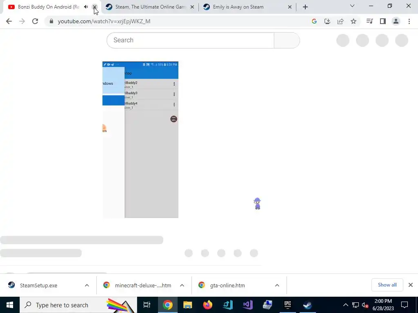
Task: Mute audio on the Bonzi Buddy tab
Action: pos(86,7)
